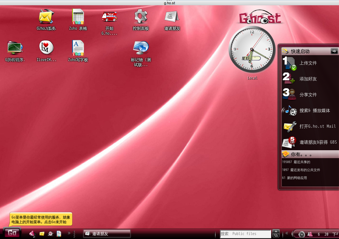Image resolution: width=339 pixels, height=239 pixels.
Task: Open 195087 最近共享的 link
Action: [296, 162]
